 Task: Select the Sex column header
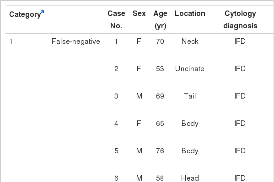pos(139,13)
